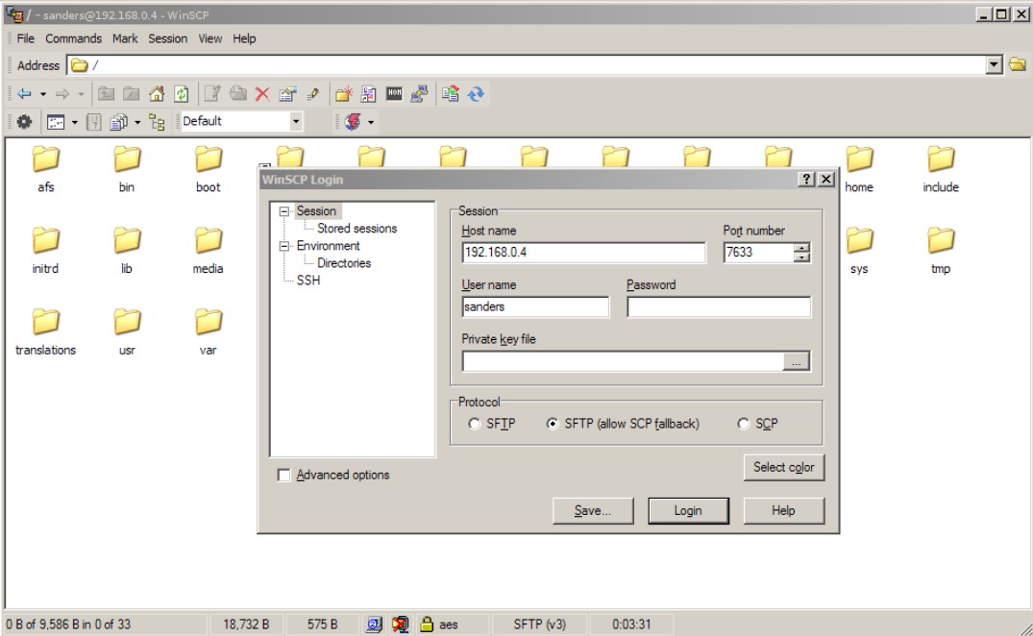Click the parent directory folder icon
Image resolution: width=1033 pixels, height=636 pixels.
[x=106, y=94]
